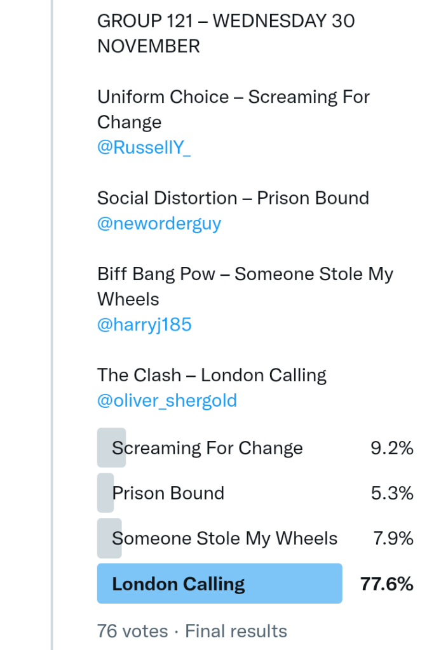
Task: Visit the @harryj185 profile link
Action: point(144,325)
